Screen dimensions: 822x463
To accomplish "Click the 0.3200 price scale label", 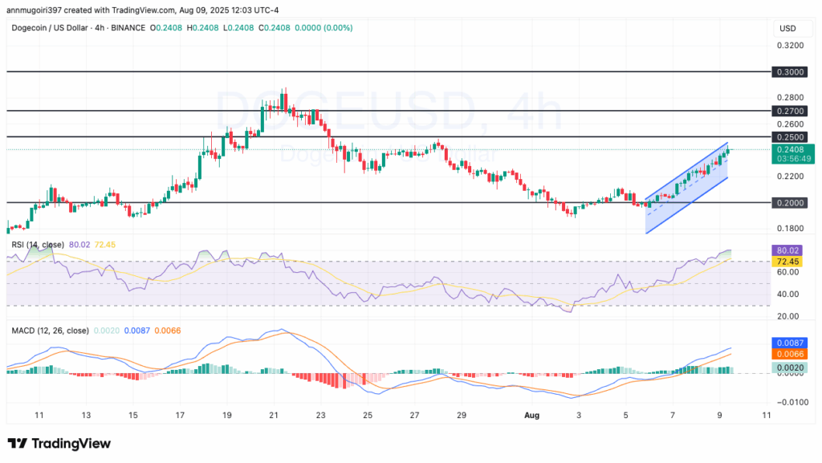I will click(x=790, y=46).
